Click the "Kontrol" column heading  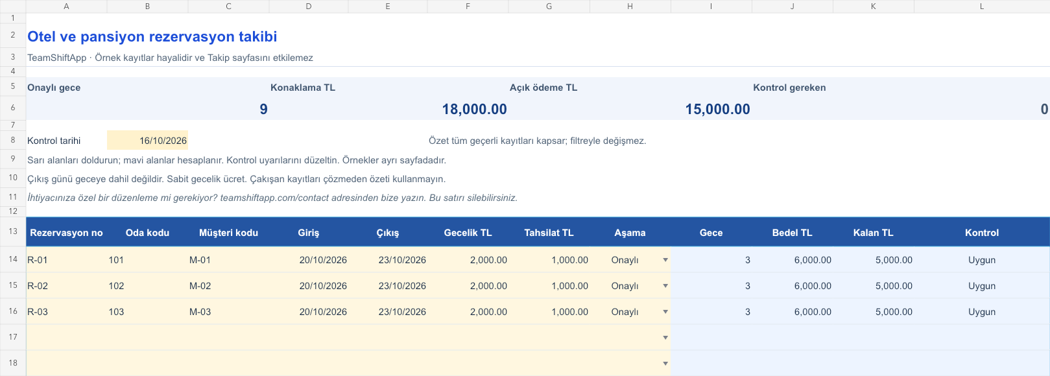coord(982,233)
